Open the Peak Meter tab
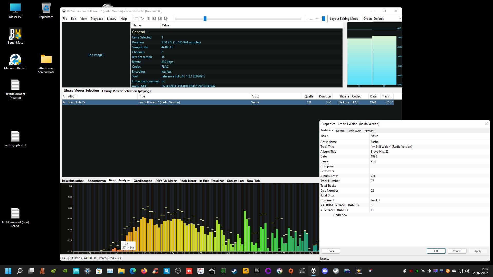Image resolution: width=493 pixels, height=277 pixels. click(x=188, y=181)
